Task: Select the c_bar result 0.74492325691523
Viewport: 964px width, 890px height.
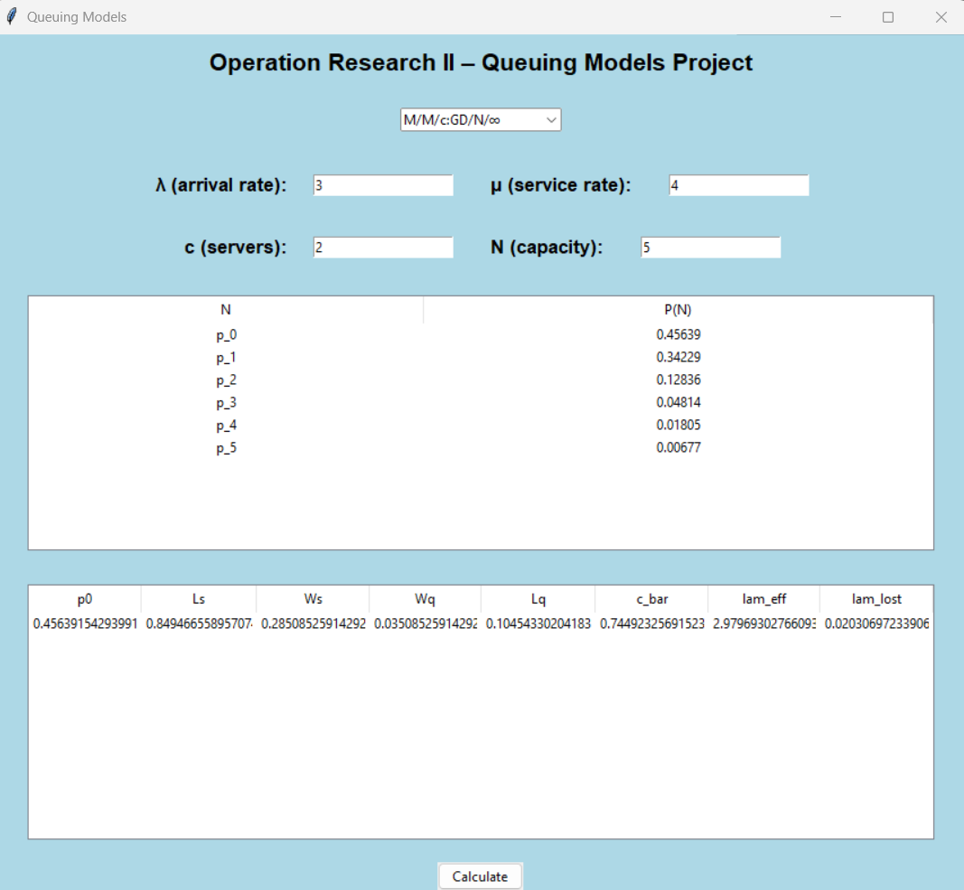Action: [x=651, y=623]
